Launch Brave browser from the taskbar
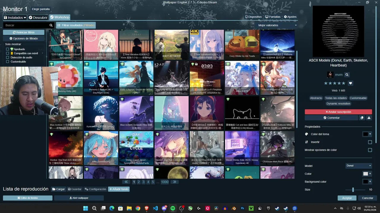380x213 pixels. [x=147, y=208]
